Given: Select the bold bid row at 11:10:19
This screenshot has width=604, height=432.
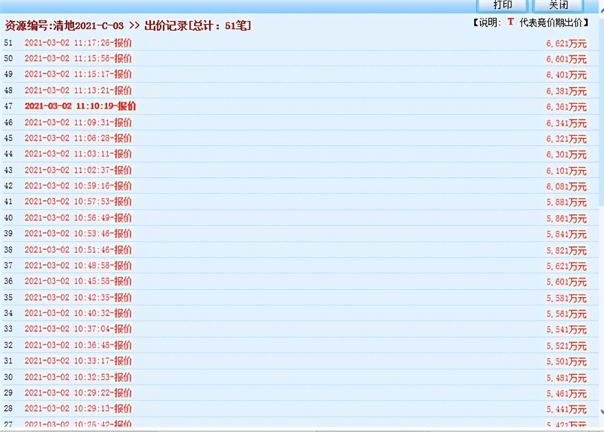Looking at the screenshot, I should [x=301, y=106].
